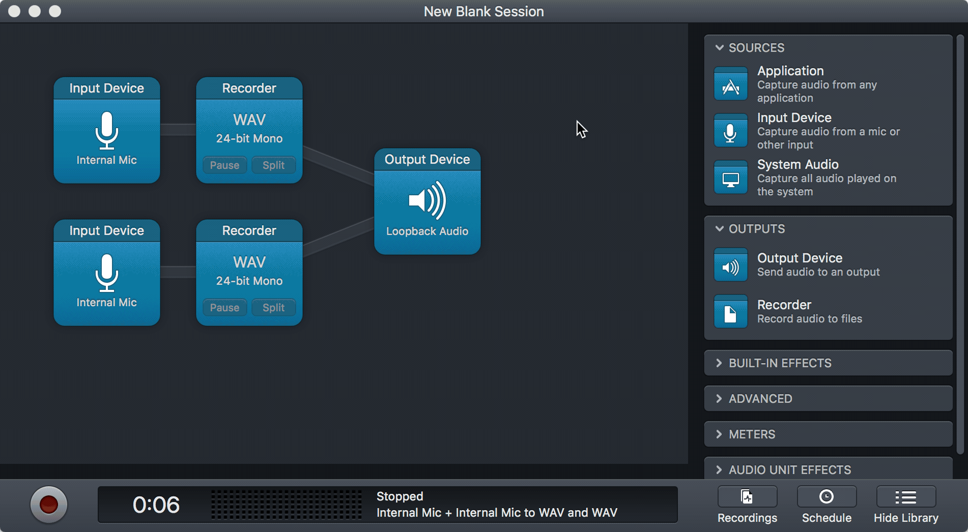Click the top Recorder '24-bit Mono' text
Image resolution: width=968 pixels, height=532 pixels.
(x=249, y=139)
